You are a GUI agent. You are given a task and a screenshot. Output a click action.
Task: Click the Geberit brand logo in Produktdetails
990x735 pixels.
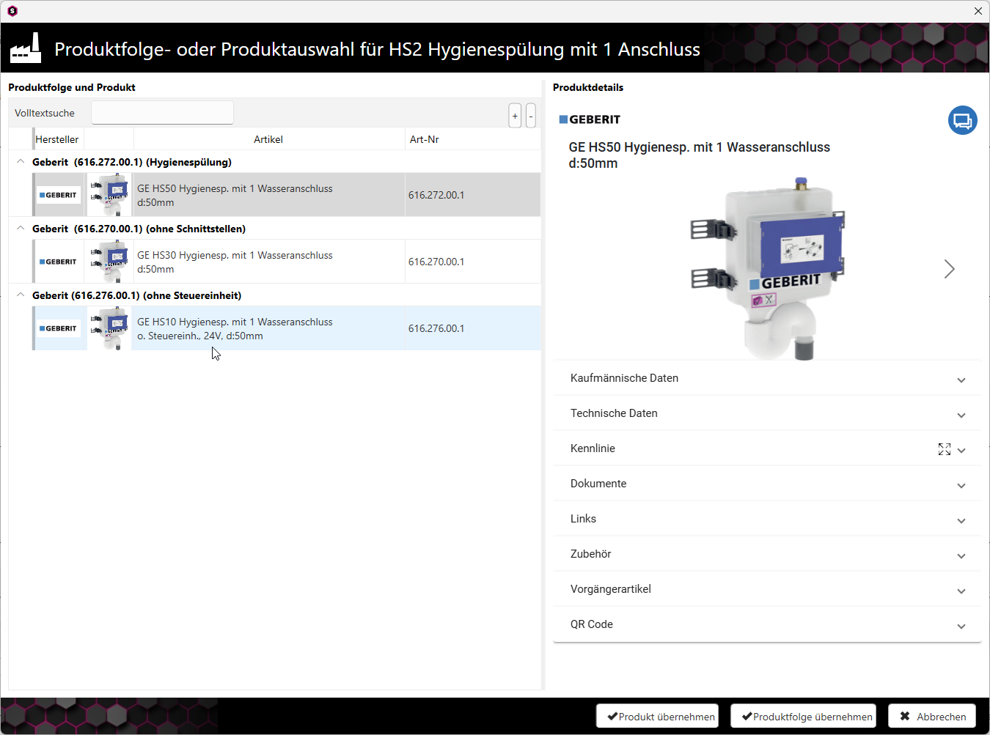590,119
